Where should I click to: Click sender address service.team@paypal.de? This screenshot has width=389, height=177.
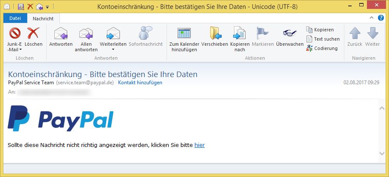pyautogui.click(x=85, y=83)
